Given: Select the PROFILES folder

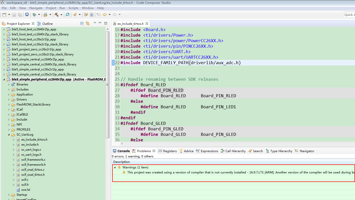Looking at the screenshot, I should click(x=23, y=130).
